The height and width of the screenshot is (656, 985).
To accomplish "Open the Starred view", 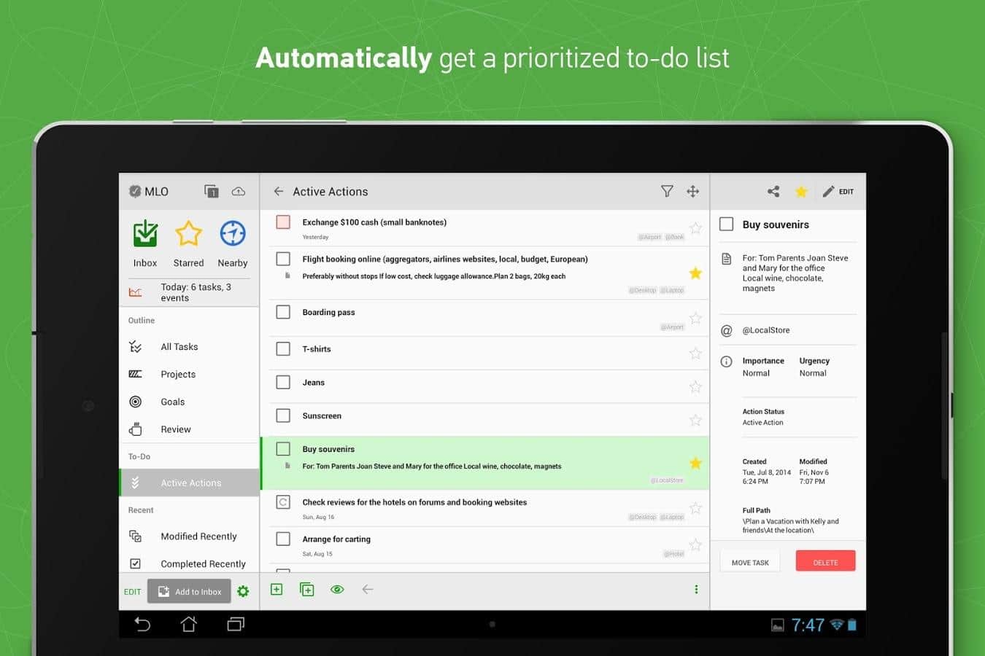I will coord(188,235).
